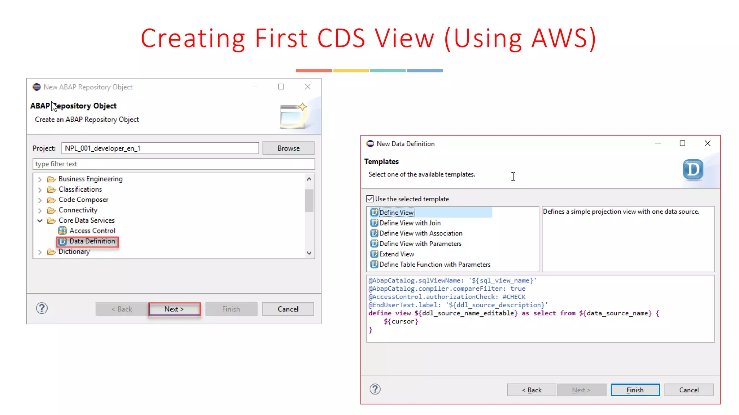The image size is (739, 415).
Task: Uncheck Use the selected template
Action: click(x=370, y=199)
